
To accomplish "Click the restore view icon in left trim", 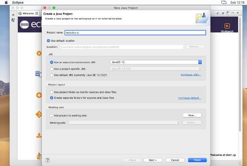I will (x=13, y=15).
